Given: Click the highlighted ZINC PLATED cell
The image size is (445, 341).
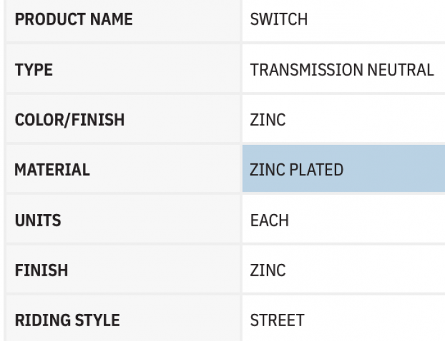Looking at the screenshot, I should point(344,168).
